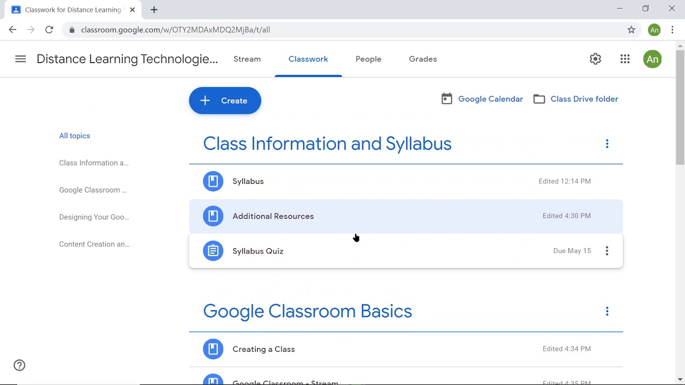The height and width of the screenshot is (385, 685).
Task: Select the Classwork tab
Action: pyautogui.click(x=308, y=59)
